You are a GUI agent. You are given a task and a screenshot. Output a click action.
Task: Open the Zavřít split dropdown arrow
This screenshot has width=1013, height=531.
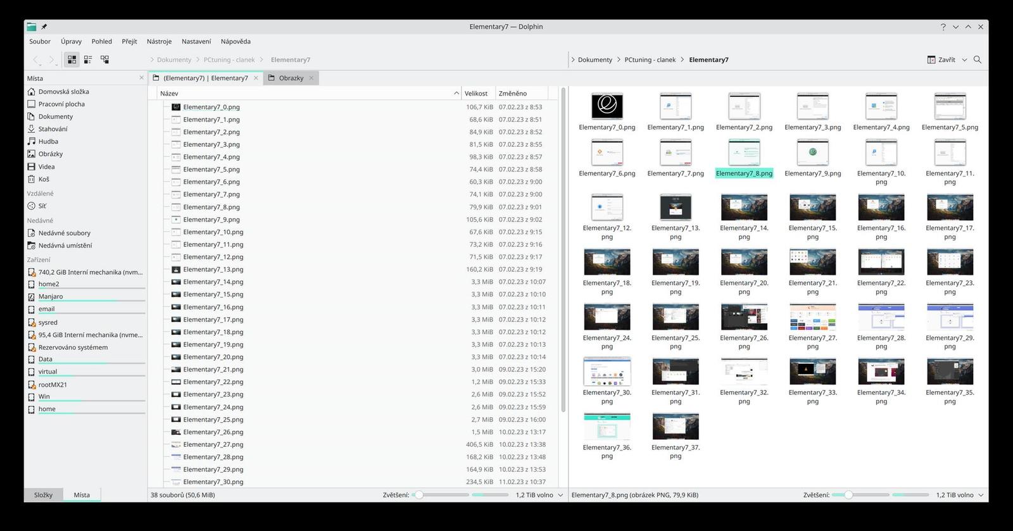(964, 59)
